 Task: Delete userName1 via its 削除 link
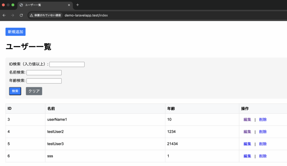tap(263, 119)
